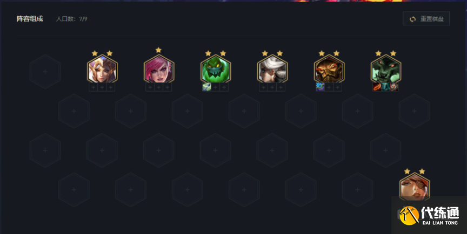This screenshot has width=467, height=234.
Task: Click the red-haired Miss Fortune champion
Action: pos(415,188)
